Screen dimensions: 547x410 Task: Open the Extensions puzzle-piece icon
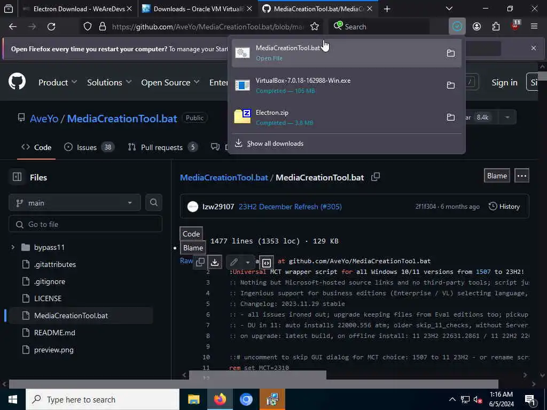(x=496, y=27)
